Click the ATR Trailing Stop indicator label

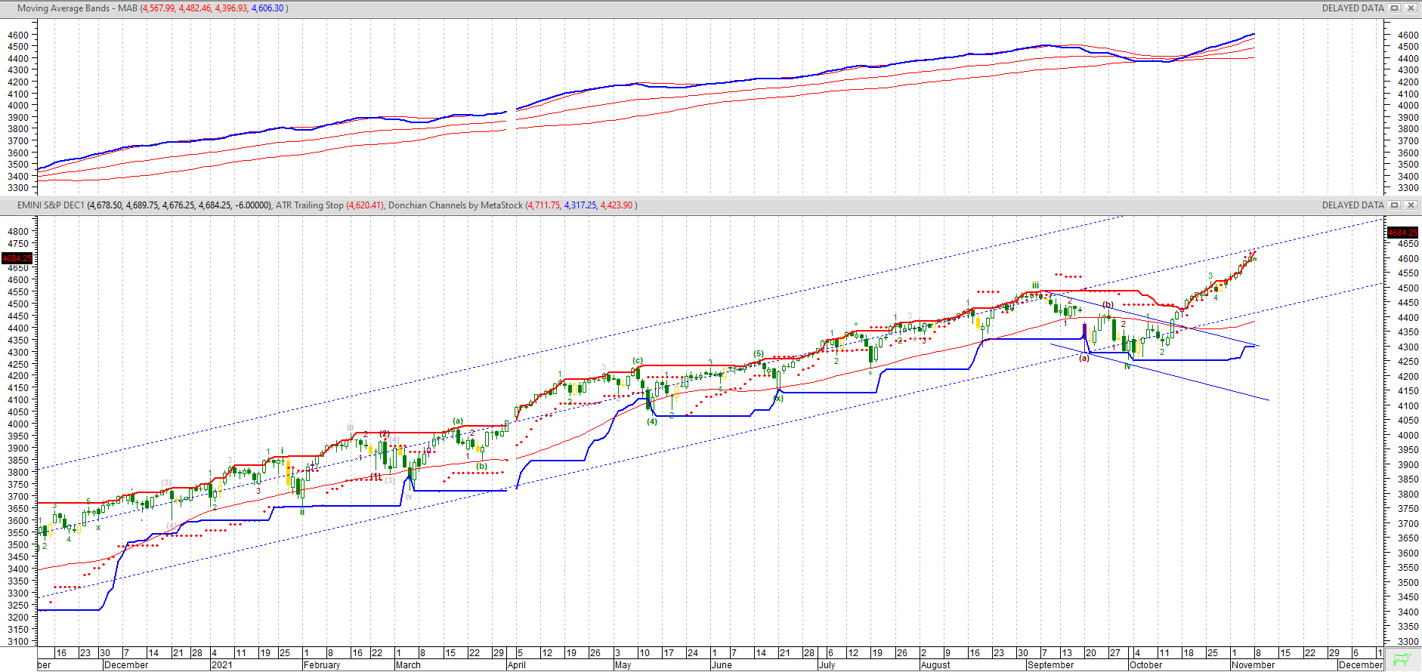pos(310,205)
